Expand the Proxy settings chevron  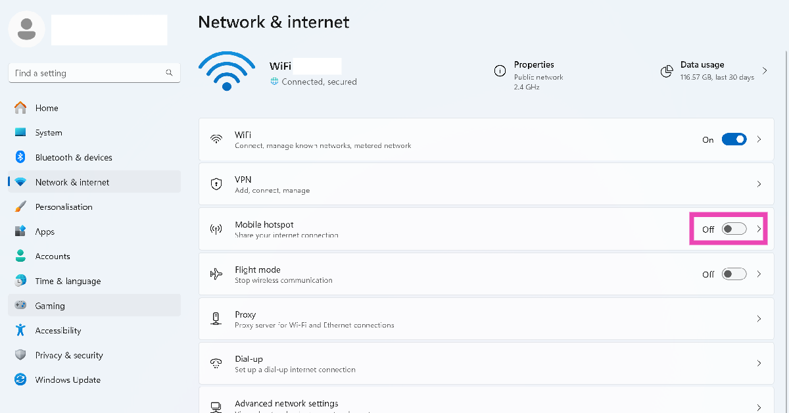pyautogui.click(x=759, y=319)
